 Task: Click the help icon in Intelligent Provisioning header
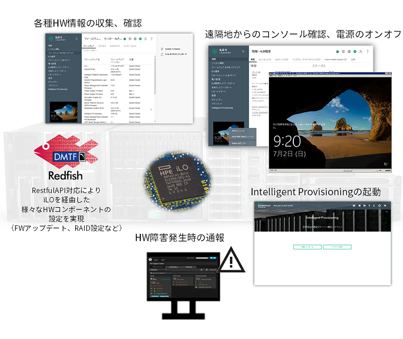point(370,206)
